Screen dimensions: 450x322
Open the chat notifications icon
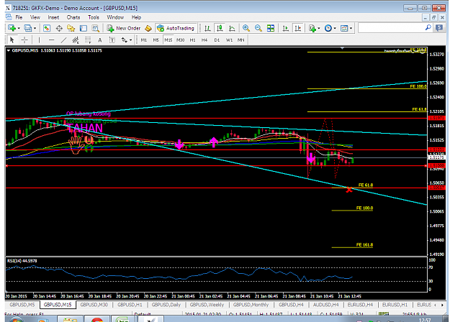pyautogui.click(x=439, y=28)
